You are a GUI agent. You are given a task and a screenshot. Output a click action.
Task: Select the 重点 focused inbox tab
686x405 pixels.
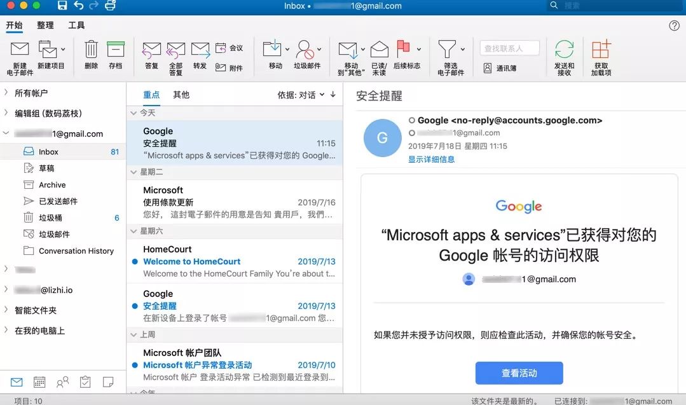click(x=151, y=95)
